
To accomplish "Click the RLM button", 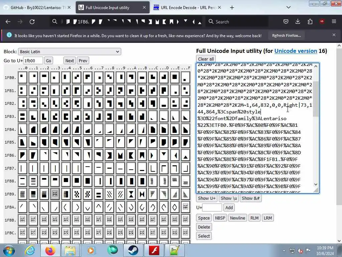I will [254, 218].
